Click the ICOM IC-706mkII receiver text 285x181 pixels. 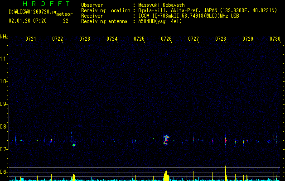tap(188, 16)
